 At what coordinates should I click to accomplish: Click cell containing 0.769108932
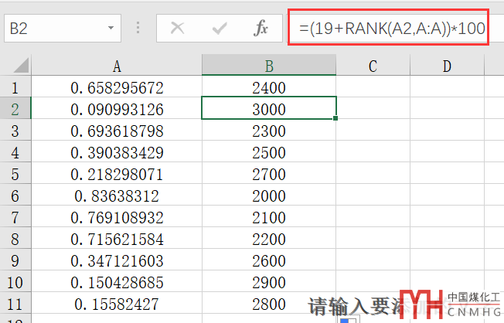pyautogui.click(x=117, y=216)
